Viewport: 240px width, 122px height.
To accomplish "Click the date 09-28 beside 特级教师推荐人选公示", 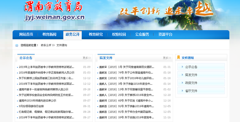I will [87, 89].
